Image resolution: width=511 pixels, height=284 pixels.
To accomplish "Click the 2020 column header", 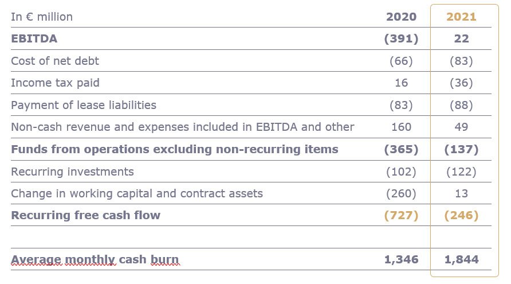I will tap(401, 17).
